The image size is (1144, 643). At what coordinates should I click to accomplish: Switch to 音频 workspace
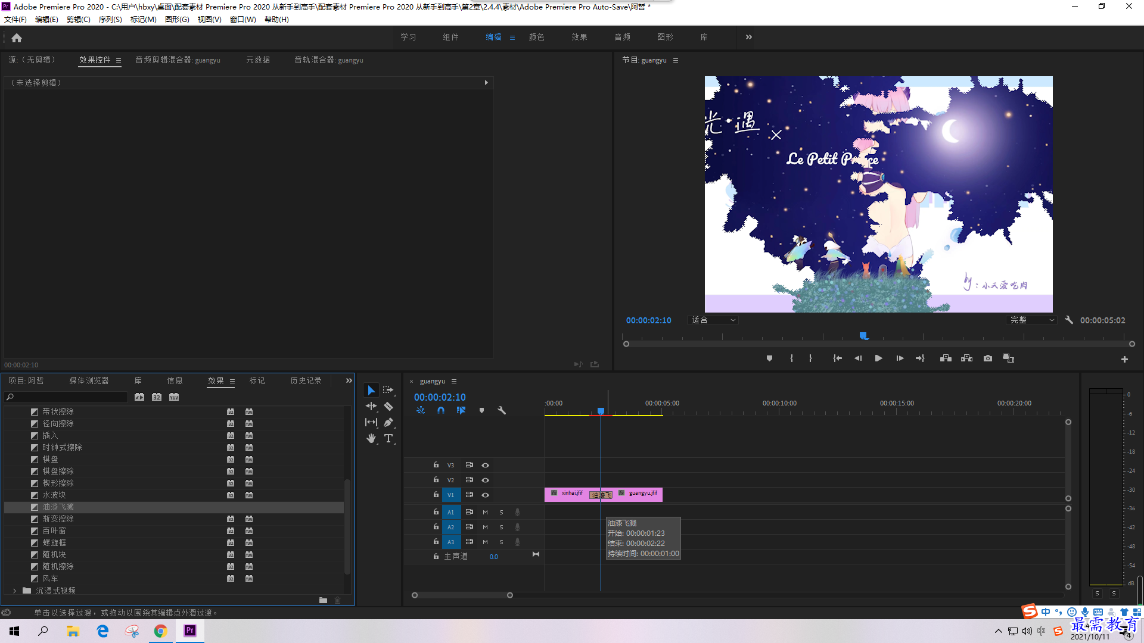coord(623,37)
